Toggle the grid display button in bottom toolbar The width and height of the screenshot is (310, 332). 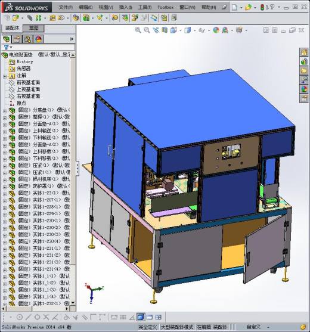coord(123,317)
